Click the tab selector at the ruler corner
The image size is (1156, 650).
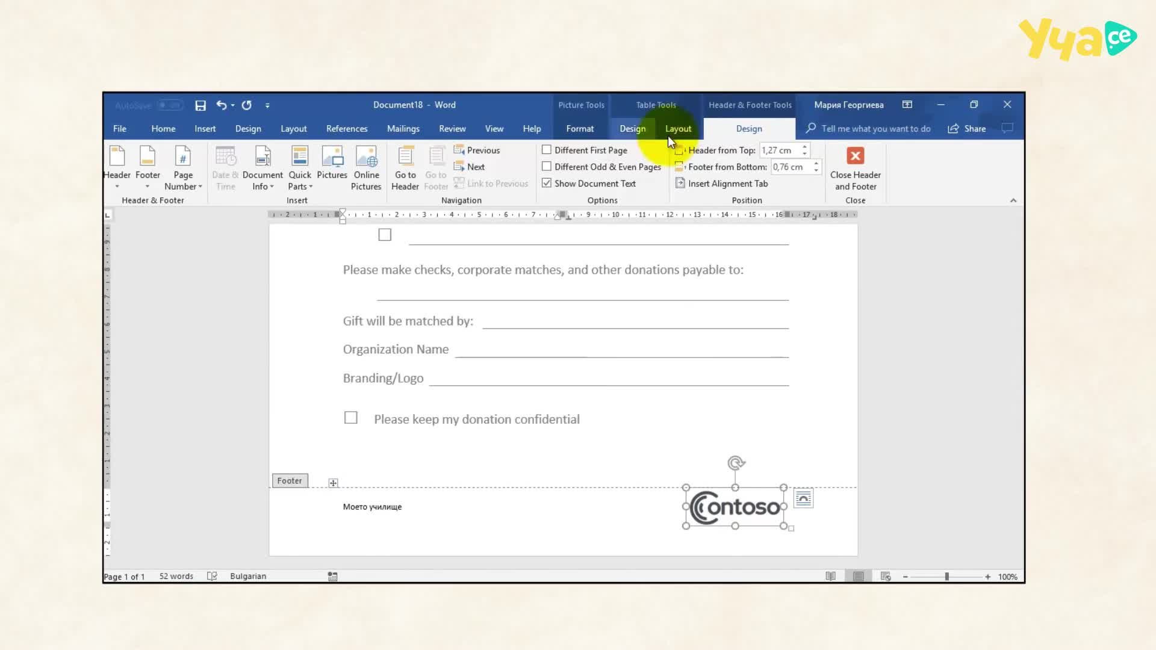(108, 215)
